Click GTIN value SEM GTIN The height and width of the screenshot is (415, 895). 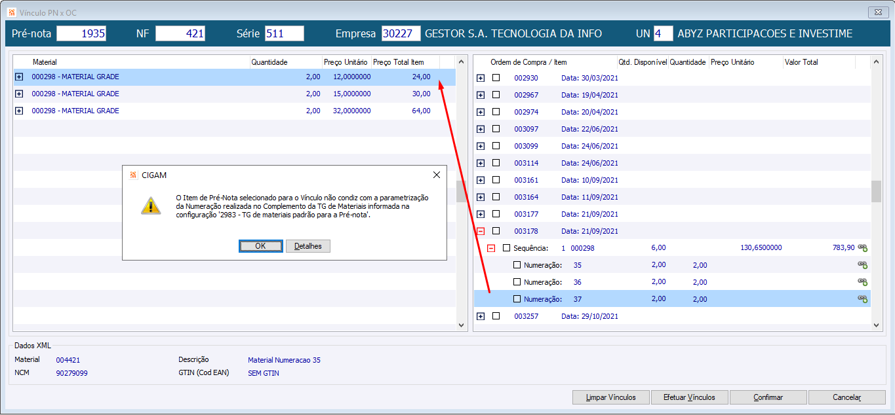264,373
